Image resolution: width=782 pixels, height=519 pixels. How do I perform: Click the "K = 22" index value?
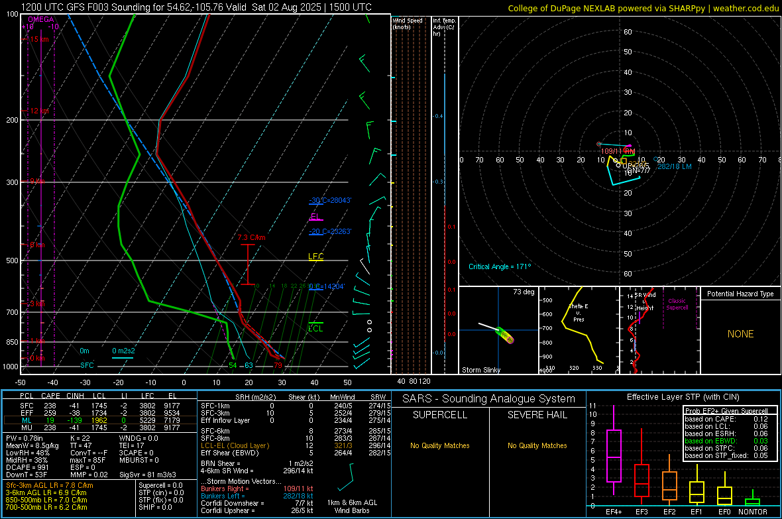click(x=80, y=438)
